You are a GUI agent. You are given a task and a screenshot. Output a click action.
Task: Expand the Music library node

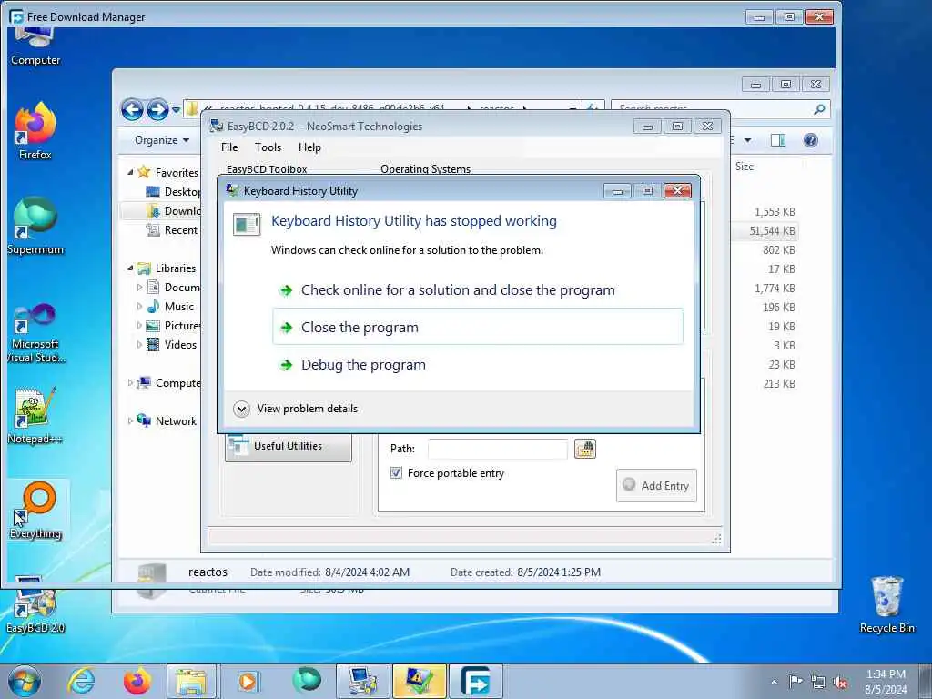(x=139, y=306)
